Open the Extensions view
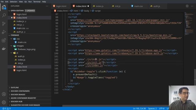The width and height of the screenshot is (196, 110). pyautogui.click(x=4, y=40)
